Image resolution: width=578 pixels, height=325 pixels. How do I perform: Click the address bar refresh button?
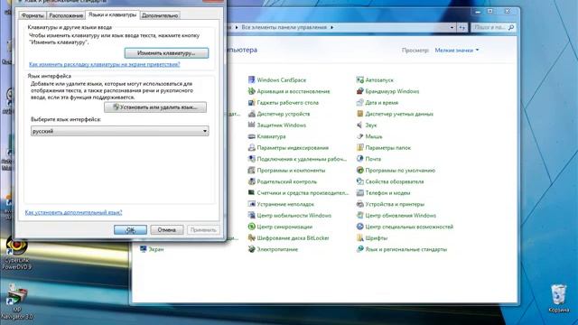point(461,27)
